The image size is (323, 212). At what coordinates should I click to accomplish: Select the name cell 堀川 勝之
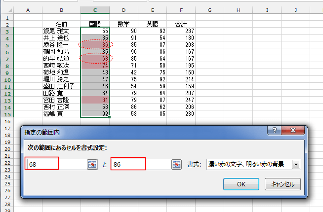tap(61, 79)
